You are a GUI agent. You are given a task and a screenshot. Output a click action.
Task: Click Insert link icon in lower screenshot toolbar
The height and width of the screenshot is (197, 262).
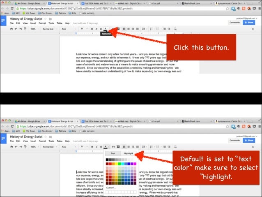tap(113, 147)
